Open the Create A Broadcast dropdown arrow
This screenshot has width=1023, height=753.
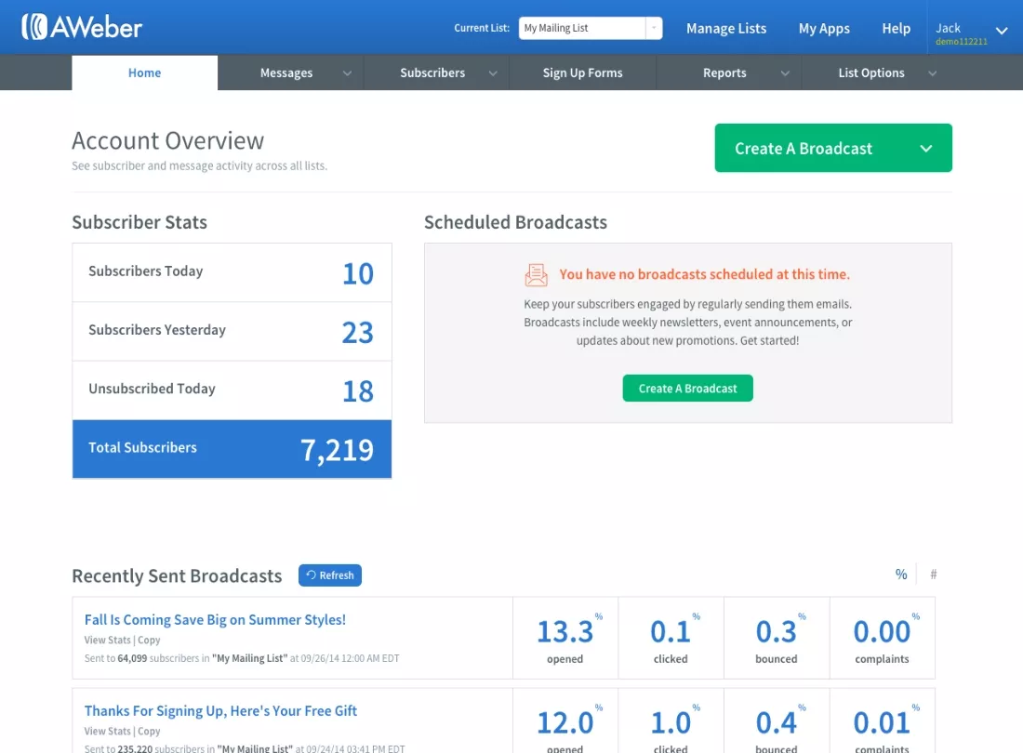925,149
